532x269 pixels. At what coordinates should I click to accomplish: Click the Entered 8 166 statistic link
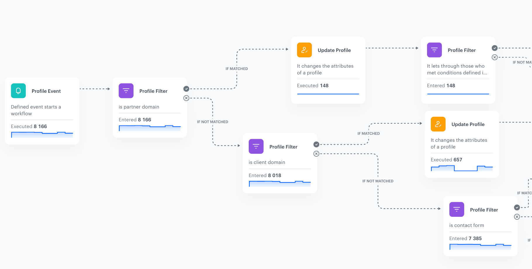[135, 120]
